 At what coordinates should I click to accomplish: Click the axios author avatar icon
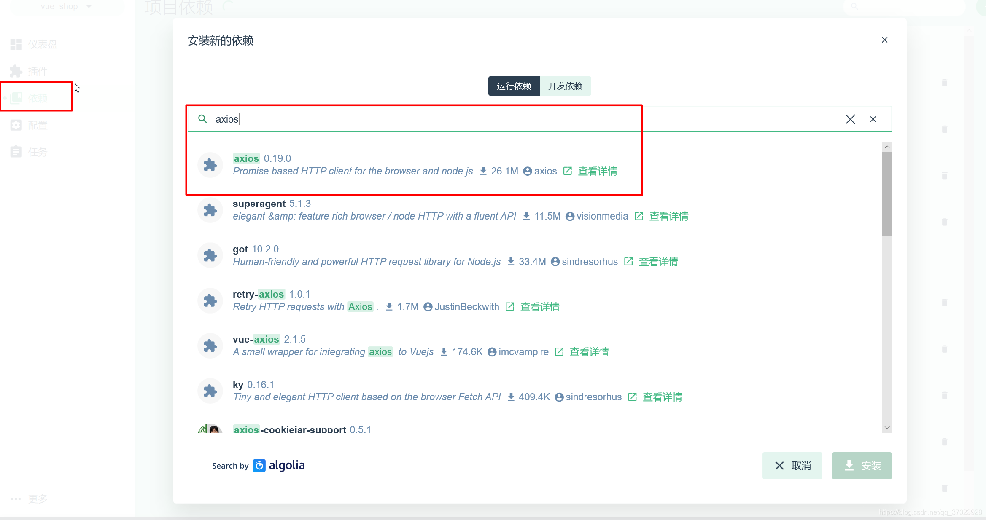tap(527, 171)
